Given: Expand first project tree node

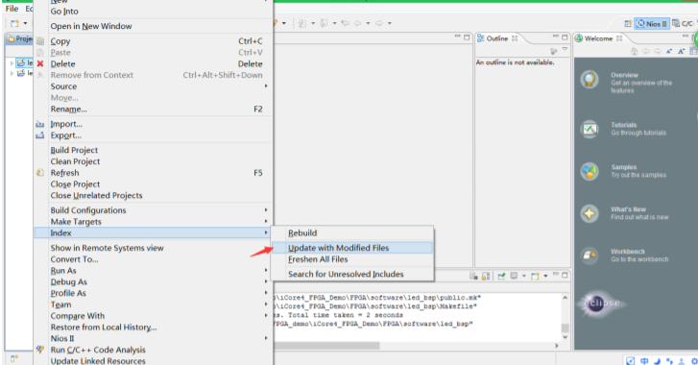Looking at the screenshot, I should point(12,63).
